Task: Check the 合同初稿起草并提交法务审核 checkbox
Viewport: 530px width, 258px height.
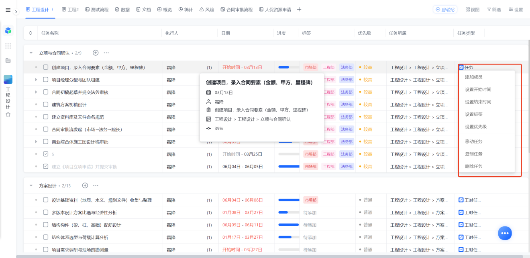Action: point(46,92)
